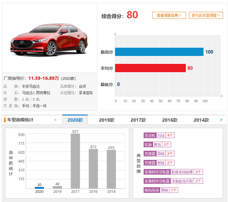Click the price 11.59-16.89万
The width and height of the screenshot is (228, 202).
click(x=44, y=78)
